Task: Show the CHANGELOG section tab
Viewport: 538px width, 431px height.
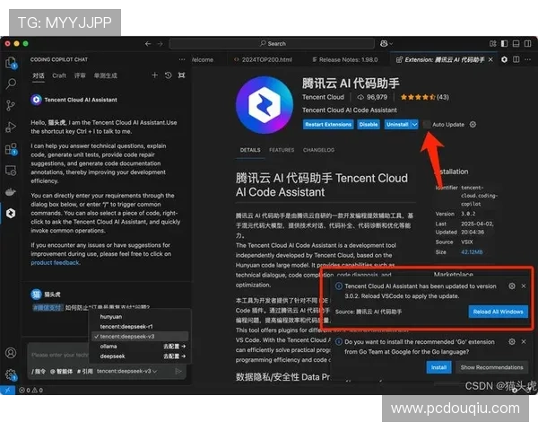Action: coord(318,150)
